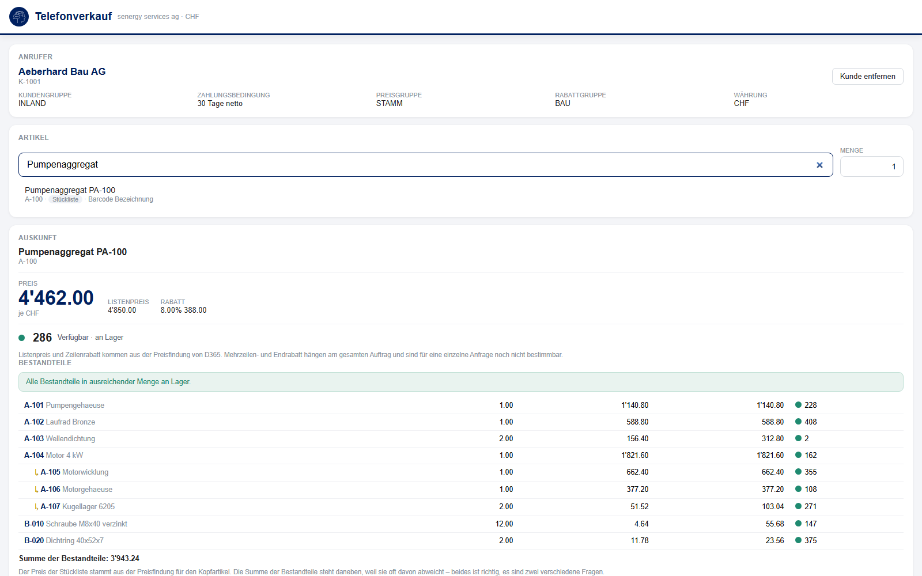Click stock indicator dot for A-101 (228)
Screen dimensions: 922x576
(799, 405)
